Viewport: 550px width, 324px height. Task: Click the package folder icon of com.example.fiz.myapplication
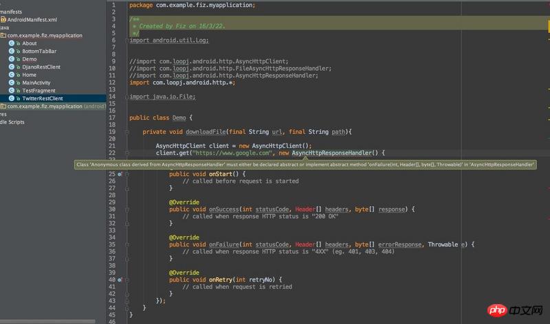coord(3,36)
